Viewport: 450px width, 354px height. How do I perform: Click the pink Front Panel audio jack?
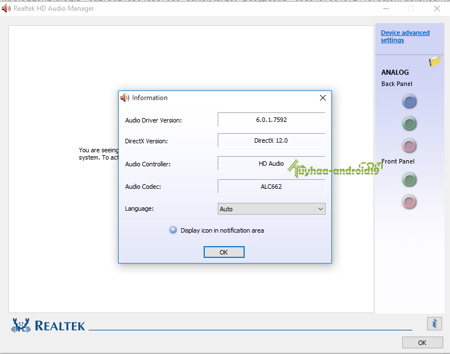coord(409,202)
